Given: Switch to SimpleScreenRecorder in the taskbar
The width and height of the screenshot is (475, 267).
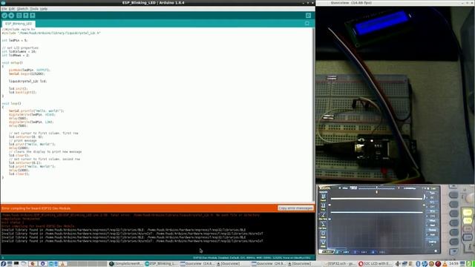Looking at the screenshot, I should tap(125, 264).
